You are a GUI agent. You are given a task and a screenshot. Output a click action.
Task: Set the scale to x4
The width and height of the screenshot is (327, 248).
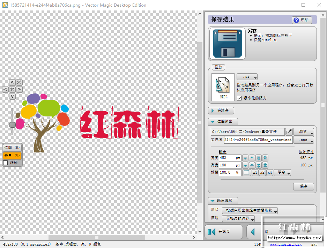pos(270,173)
